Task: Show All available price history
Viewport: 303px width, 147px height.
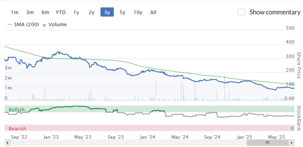Action: tap(153, 12)
